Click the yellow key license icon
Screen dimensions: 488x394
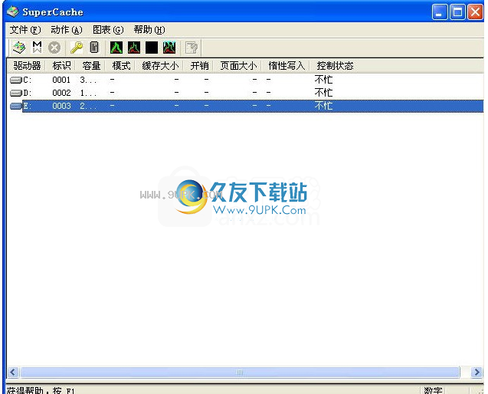[x=77, y=48]
